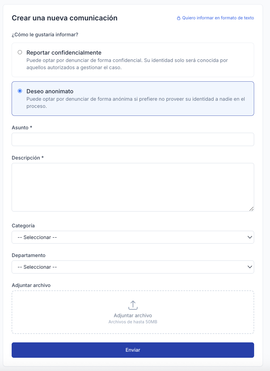270x371 pixels.
Task: Click the Departamento dropdown chevron arrow
Action: coord(250,267)
